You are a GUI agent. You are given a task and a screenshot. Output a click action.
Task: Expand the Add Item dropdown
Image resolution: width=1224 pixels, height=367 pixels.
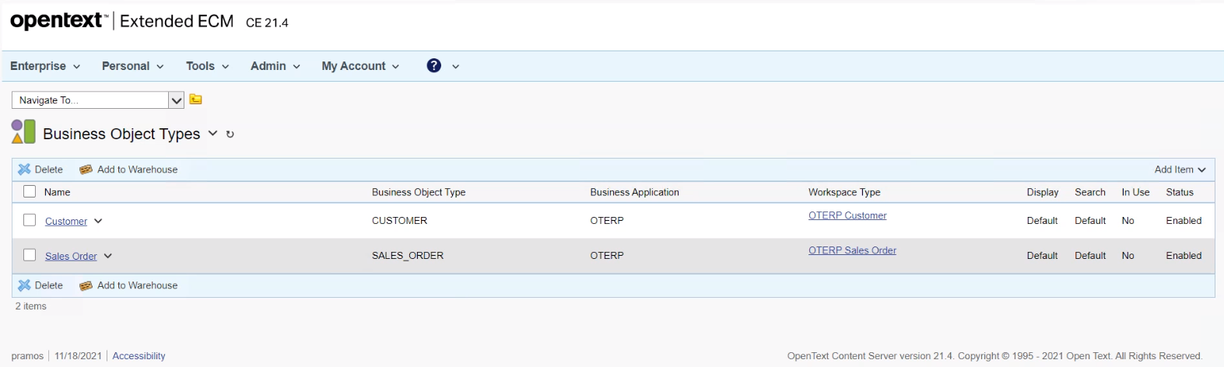pos(1180,170)
